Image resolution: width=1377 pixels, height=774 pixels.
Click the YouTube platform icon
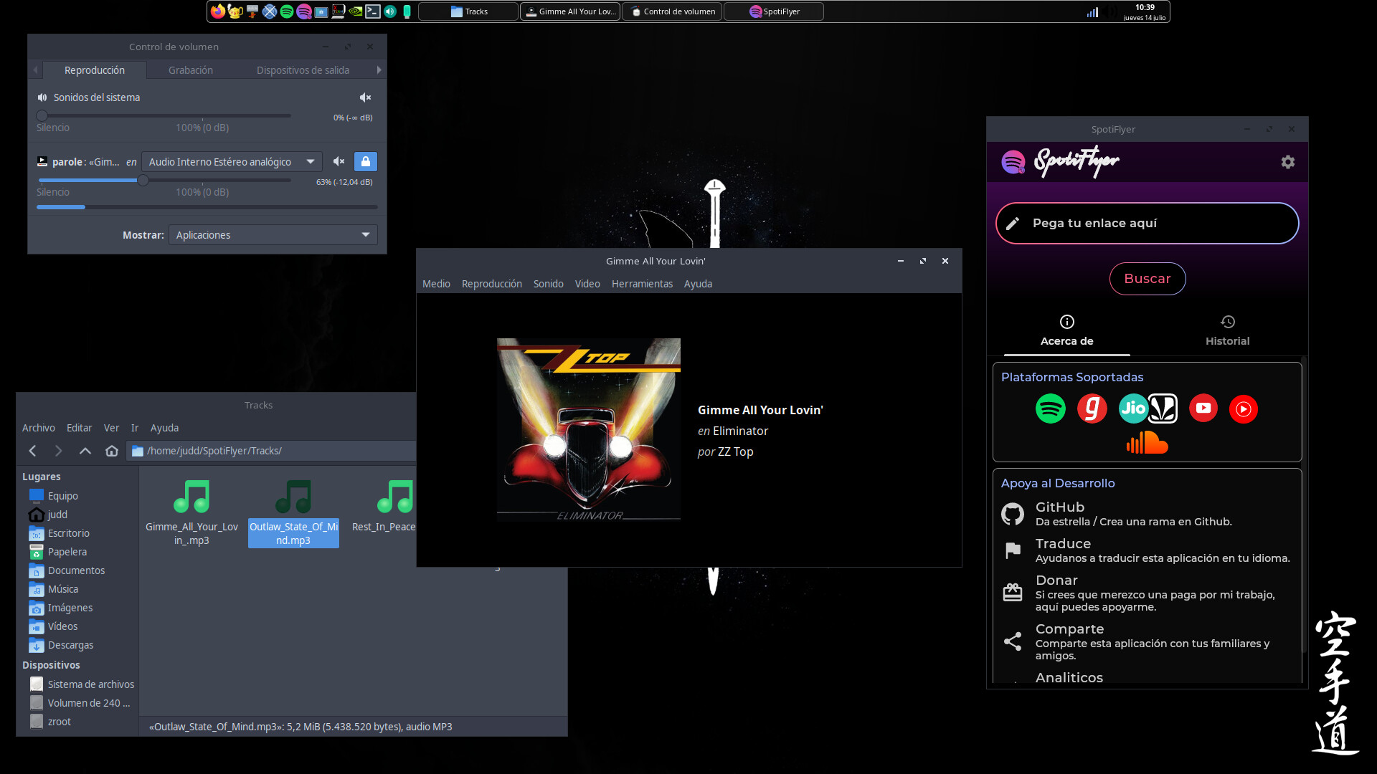click(x=1203, y=408)
